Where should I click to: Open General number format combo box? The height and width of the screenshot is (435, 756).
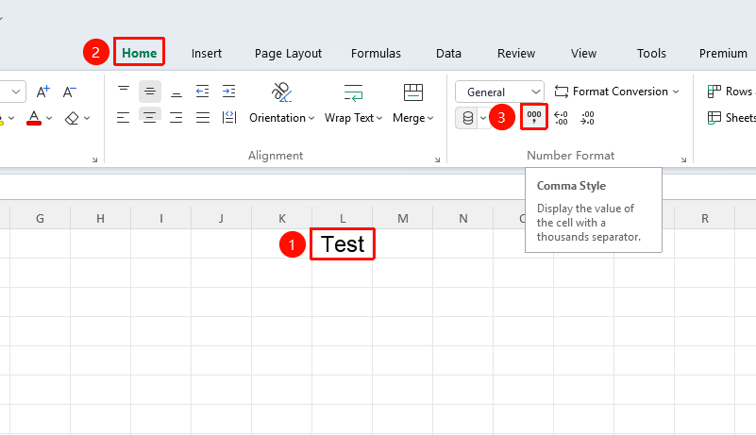click(499, 92)
